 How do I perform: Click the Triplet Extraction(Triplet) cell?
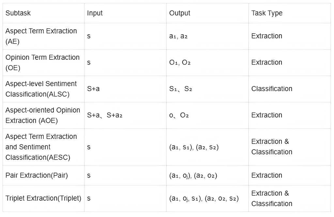coord(43,198)
